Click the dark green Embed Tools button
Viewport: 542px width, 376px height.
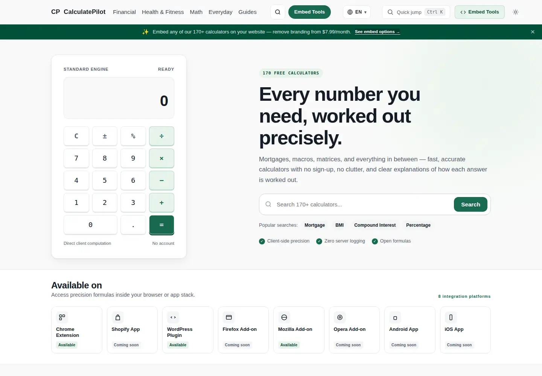(x=309, y=12)
